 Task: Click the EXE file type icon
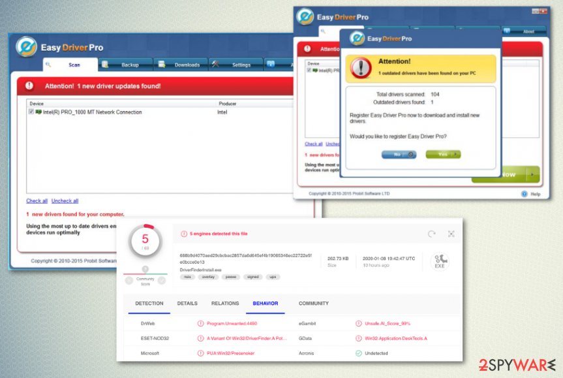coord(440,261)
